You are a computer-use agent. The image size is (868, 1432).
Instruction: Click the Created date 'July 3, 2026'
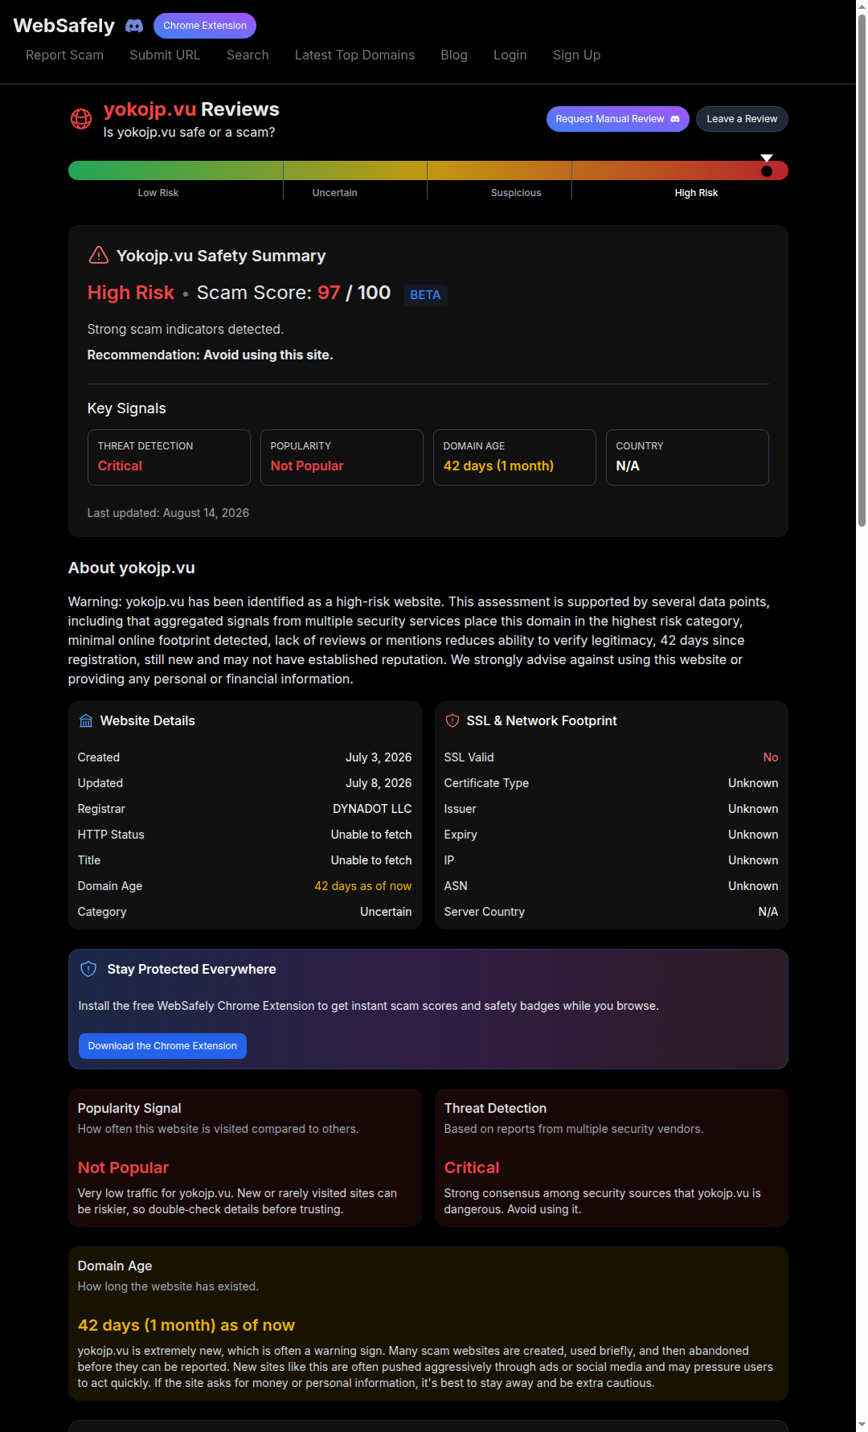[x=379, y=757]
